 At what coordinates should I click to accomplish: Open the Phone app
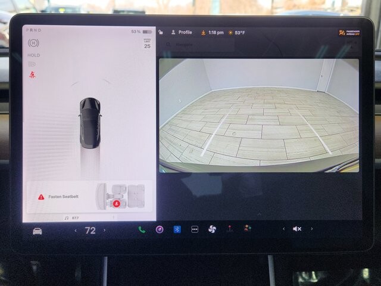tap(142, 229)
